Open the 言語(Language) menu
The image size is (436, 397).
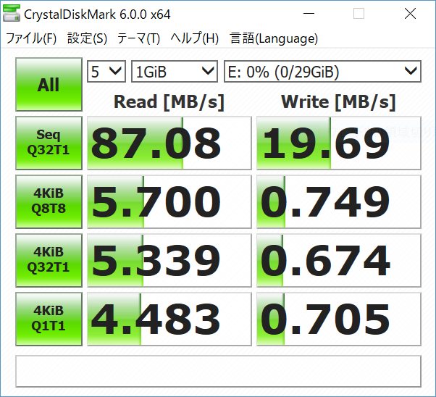pyautogui.click(x=274, y=38)
